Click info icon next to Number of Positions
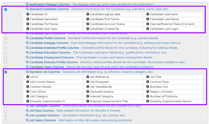 click(148, 96)
